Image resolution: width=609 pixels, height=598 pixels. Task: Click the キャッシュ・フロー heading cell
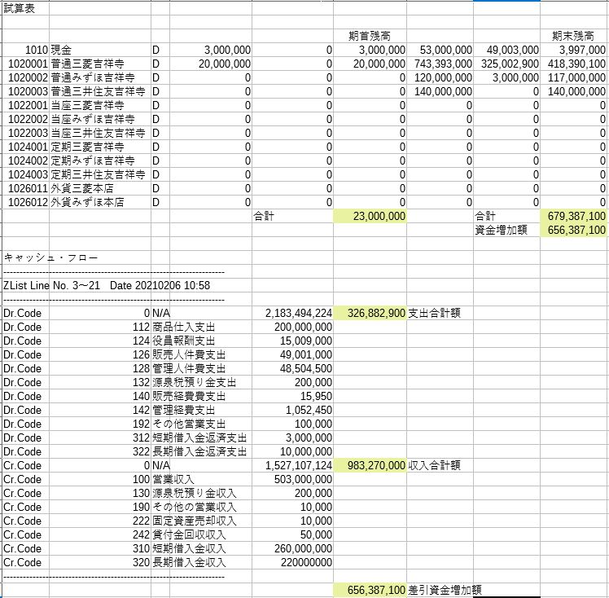coord(50,258)
